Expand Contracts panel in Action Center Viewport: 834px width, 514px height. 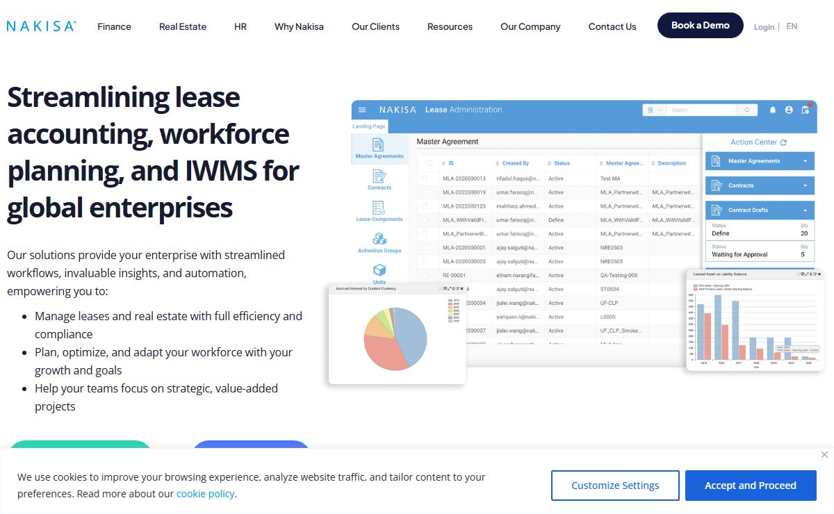click(x=806, y=185)
